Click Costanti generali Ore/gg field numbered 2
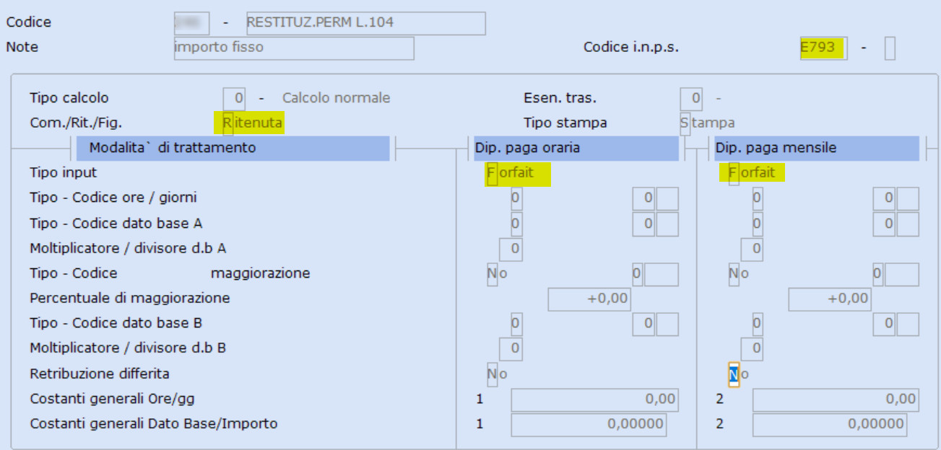 [836, 400]
